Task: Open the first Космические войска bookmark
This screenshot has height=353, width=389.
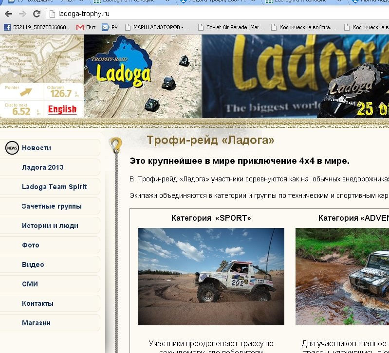Action: tap(303, 27)
